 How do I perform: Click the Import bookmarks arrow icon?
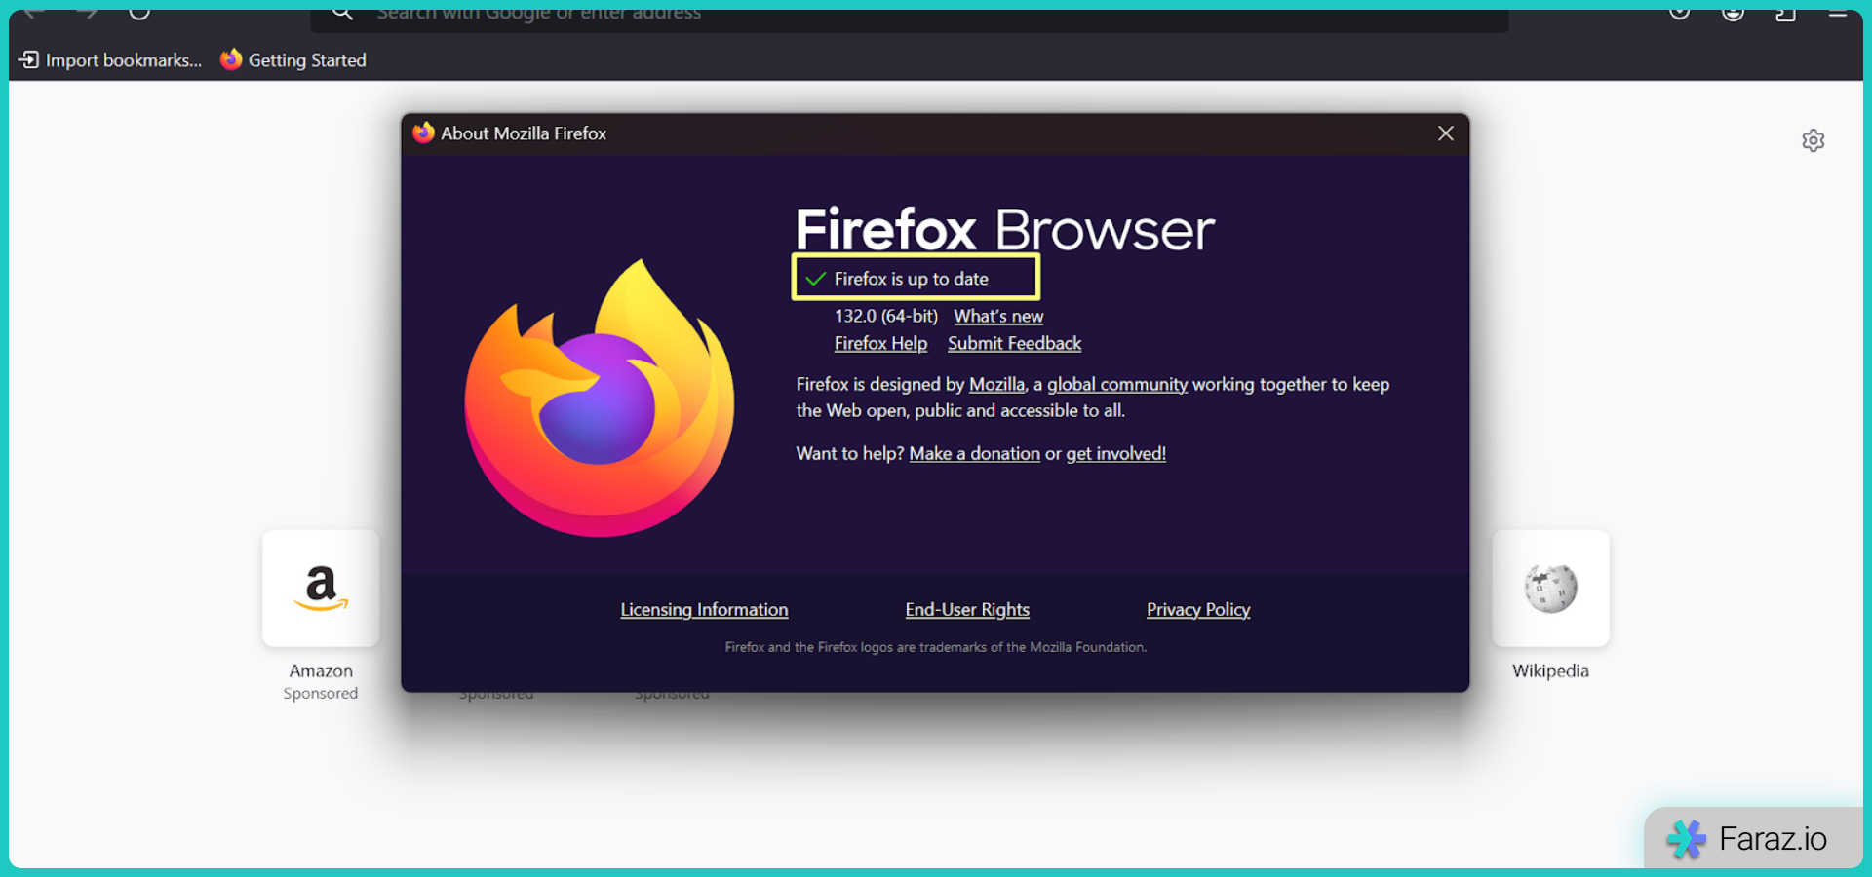pyautogui.click(x=29, y=60)
